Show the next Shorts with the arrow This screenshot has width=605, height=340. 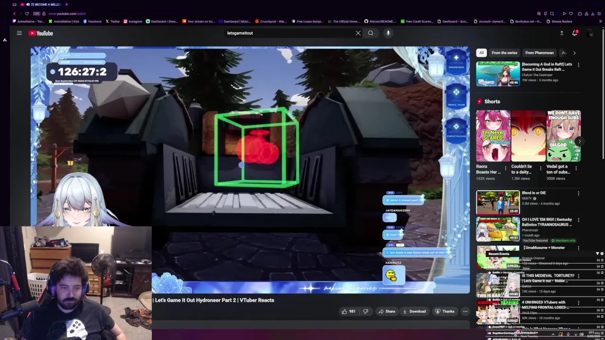pyautogui.click(x=579, y=141)
